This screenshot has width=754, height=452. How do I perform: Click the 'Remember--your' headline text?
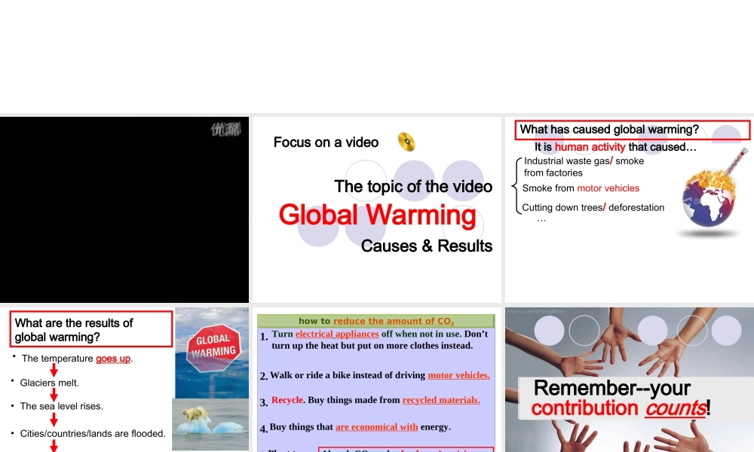click(x=612, y=388)
